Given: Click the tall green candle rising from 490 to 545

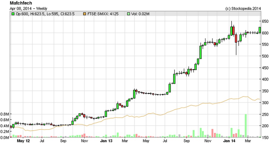Looking at the screenshot, I should pos(201,52).
